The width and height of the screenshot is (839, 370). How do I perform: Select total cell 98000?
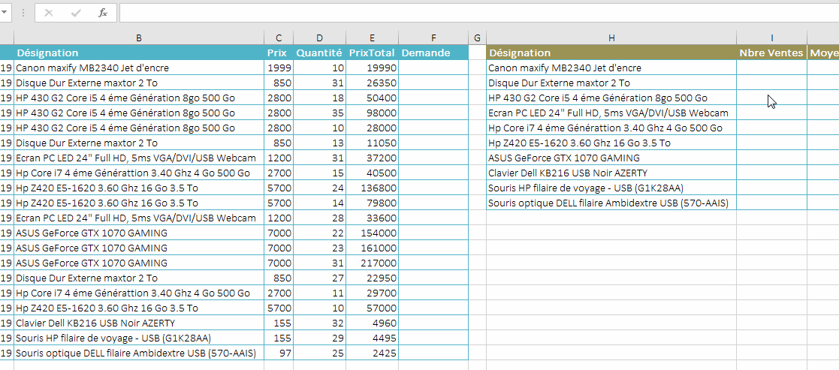coord(372,113)
